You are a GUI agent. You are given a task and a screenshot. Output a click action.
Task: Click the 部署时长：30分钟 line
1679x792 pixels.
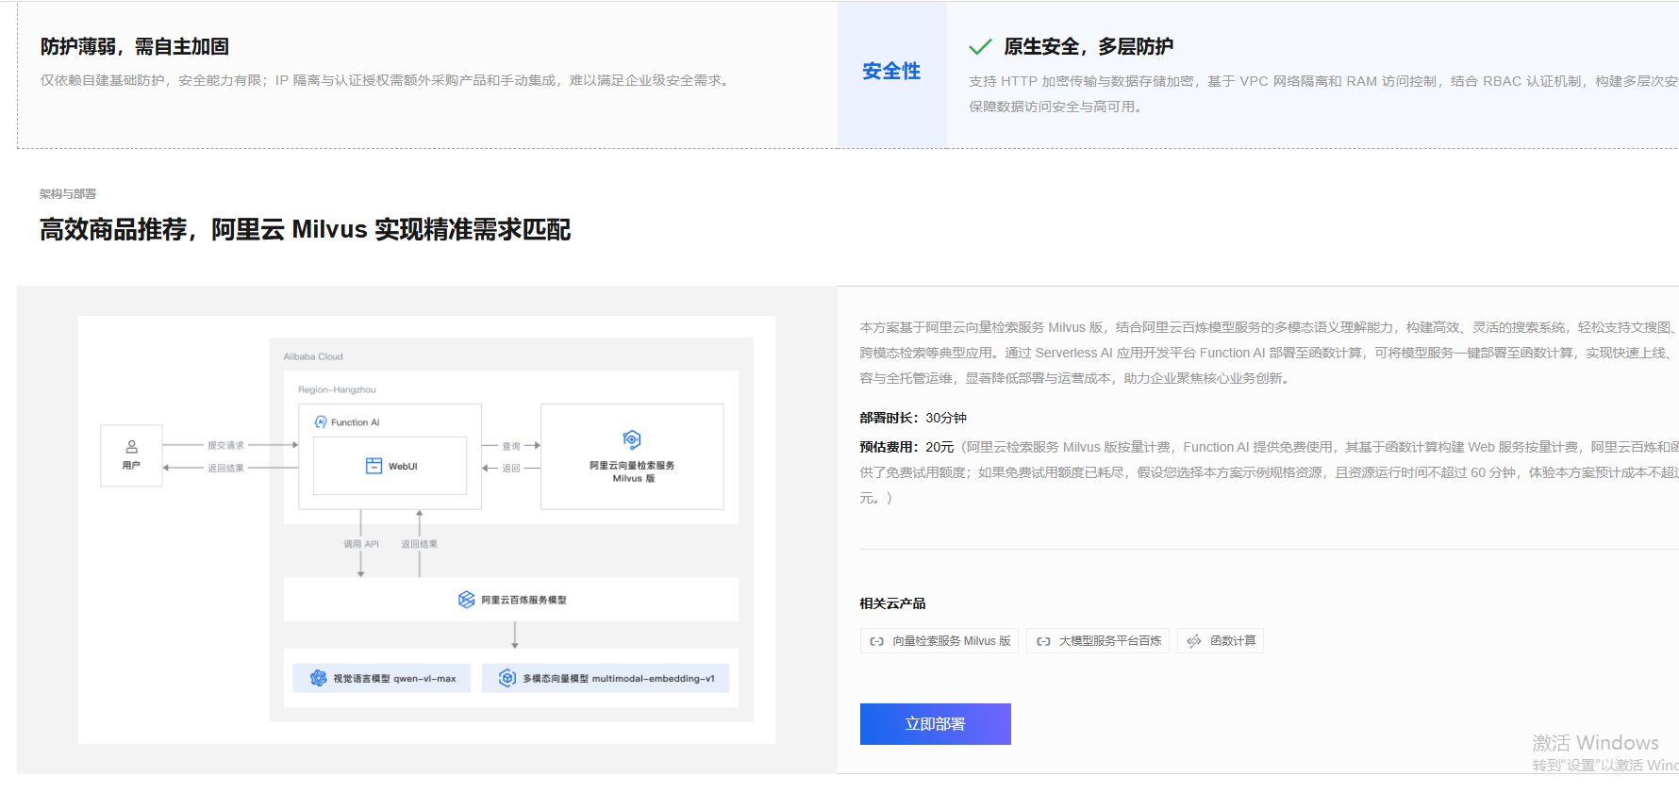pos(913,418)
